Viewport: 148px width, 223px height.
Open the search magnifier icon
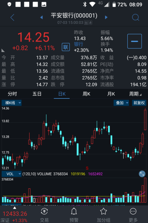coord(135,17)
